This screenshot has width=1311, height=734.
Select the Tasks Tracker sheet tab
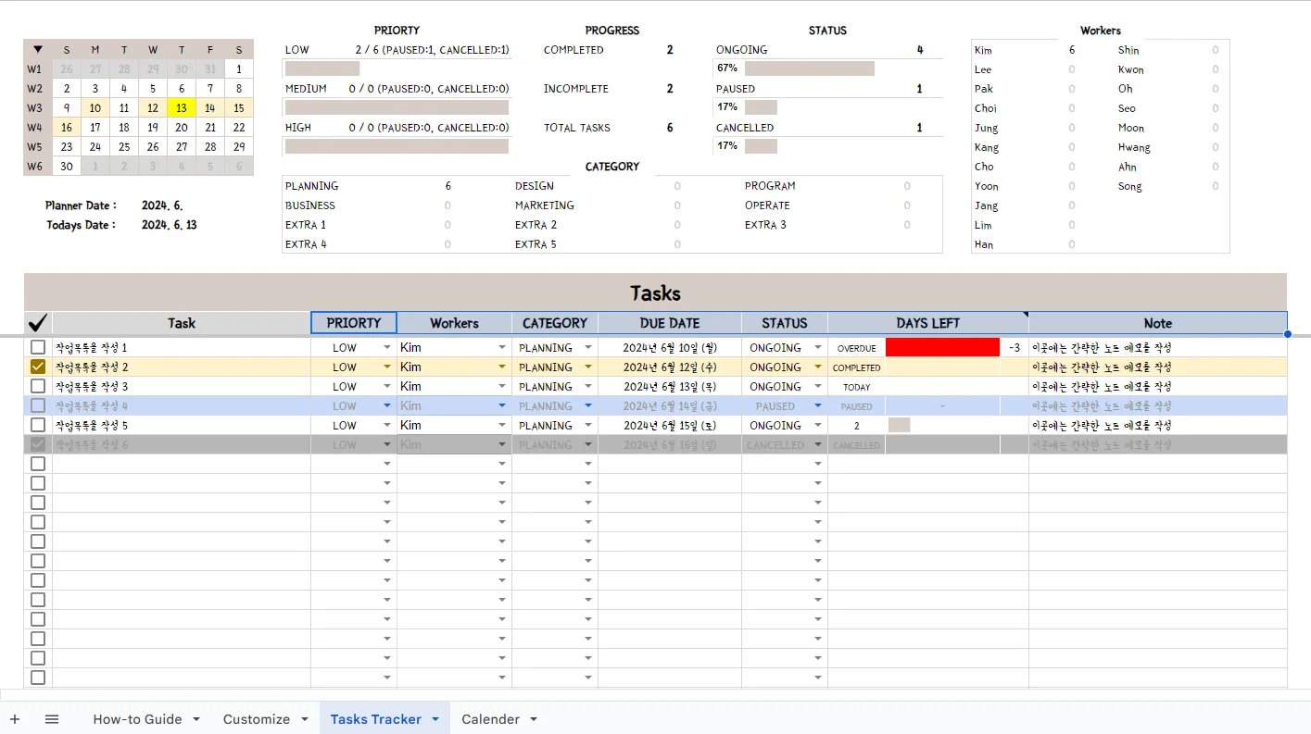point(375,719)
